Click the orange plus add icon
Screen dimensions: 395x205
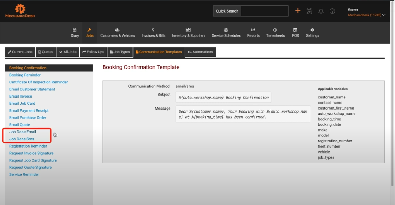click(x=298, y=11)
